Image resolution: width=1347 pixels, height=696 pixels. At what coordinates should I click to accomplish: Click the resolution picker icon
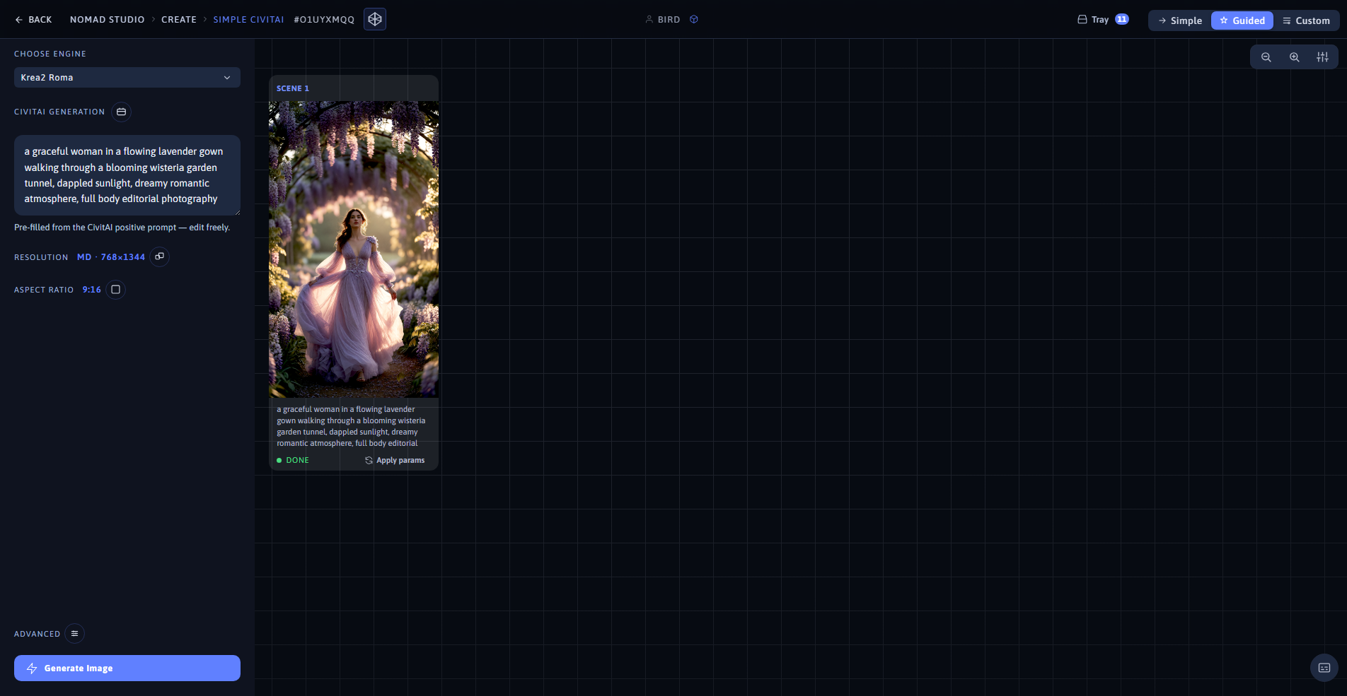(160, 256)
